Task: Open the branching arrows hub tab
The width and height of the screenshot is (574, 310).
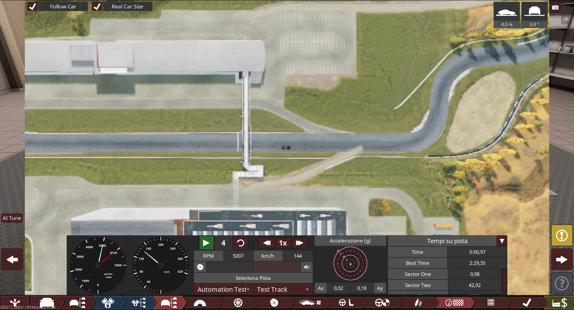Action: click(15, 303)
